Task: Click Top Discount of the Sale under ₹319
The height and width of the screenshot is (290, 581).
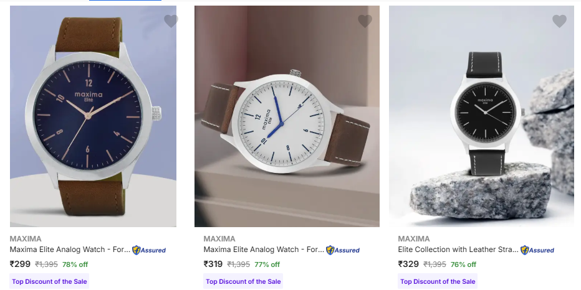Action: pos(243,281)
